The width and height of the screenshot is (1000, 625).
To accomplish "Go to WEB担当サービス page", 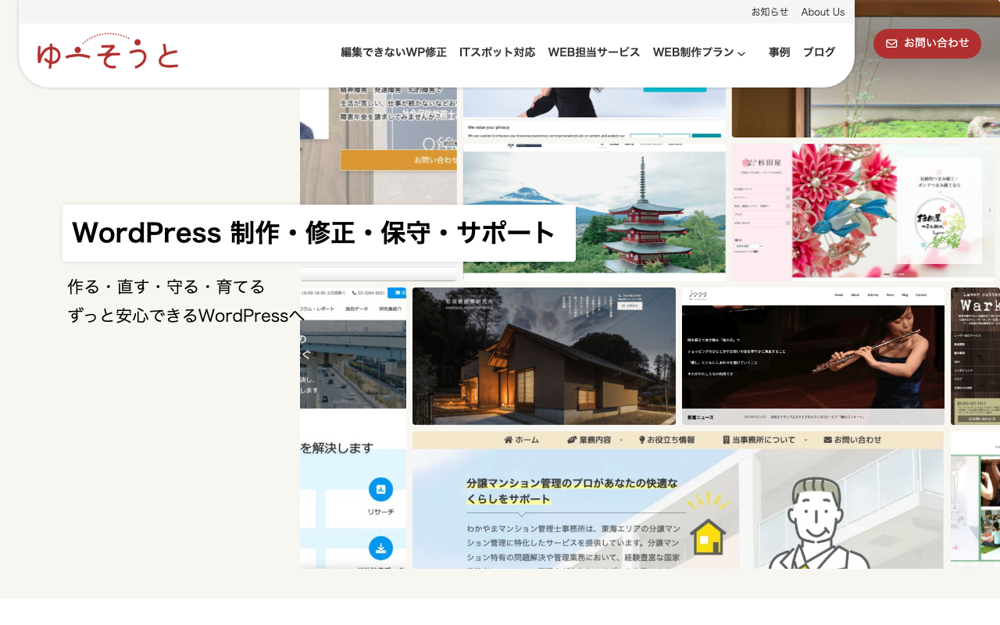I will tap(594, 52).
